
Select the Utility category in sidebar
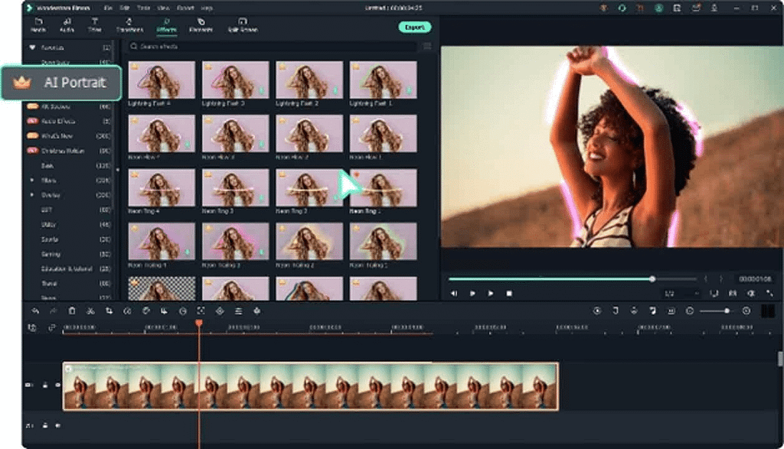48,225
